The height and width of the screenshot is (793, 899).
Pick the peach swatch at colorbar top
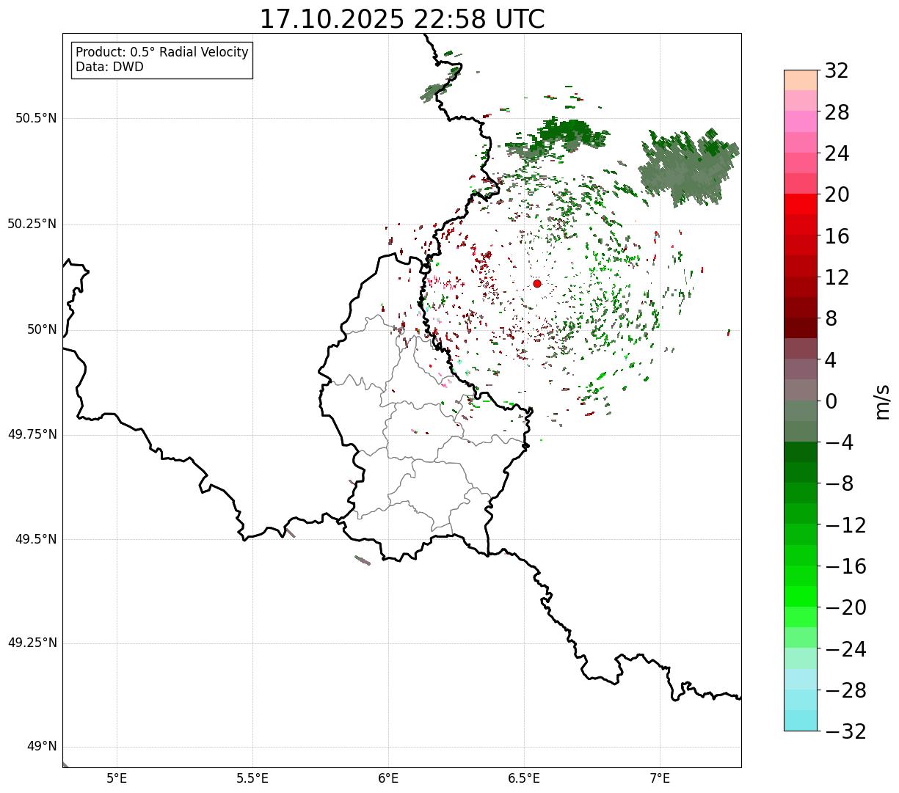pos(800,79)
